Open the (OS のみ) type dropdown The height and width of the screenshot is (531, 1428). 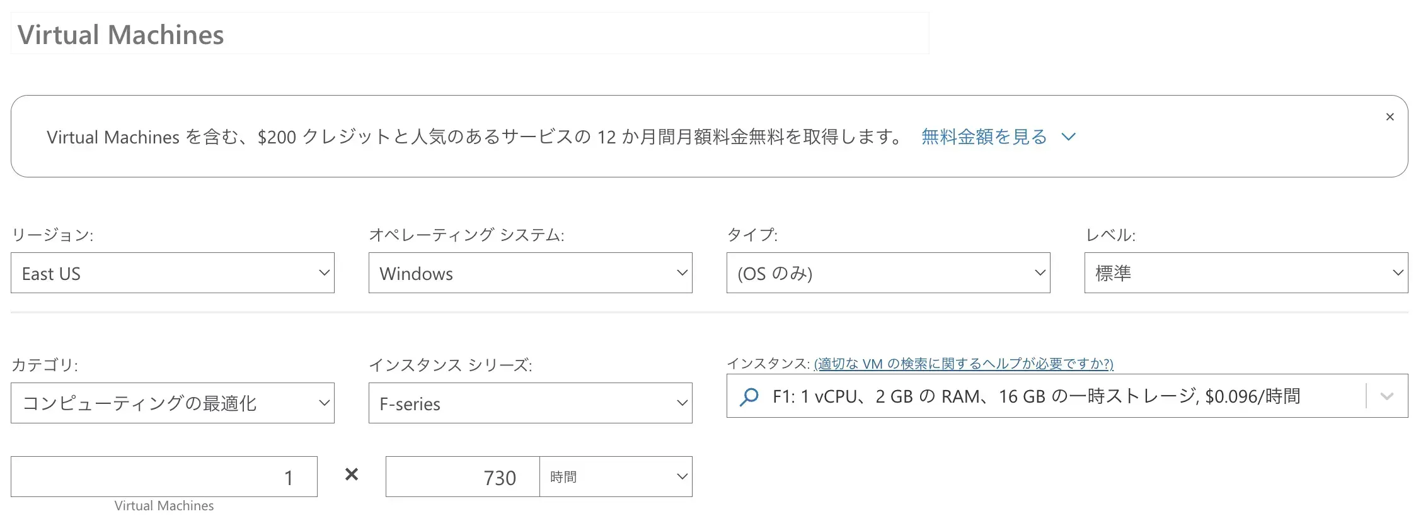coord(888,273)
